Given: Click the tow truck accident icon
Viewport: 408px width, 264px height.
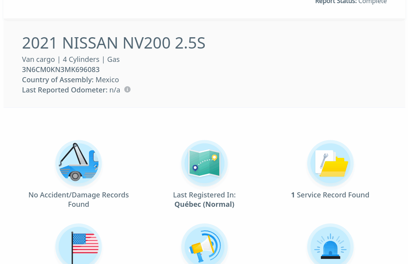Looking at the screenshot, I should [x=78, y=163].
